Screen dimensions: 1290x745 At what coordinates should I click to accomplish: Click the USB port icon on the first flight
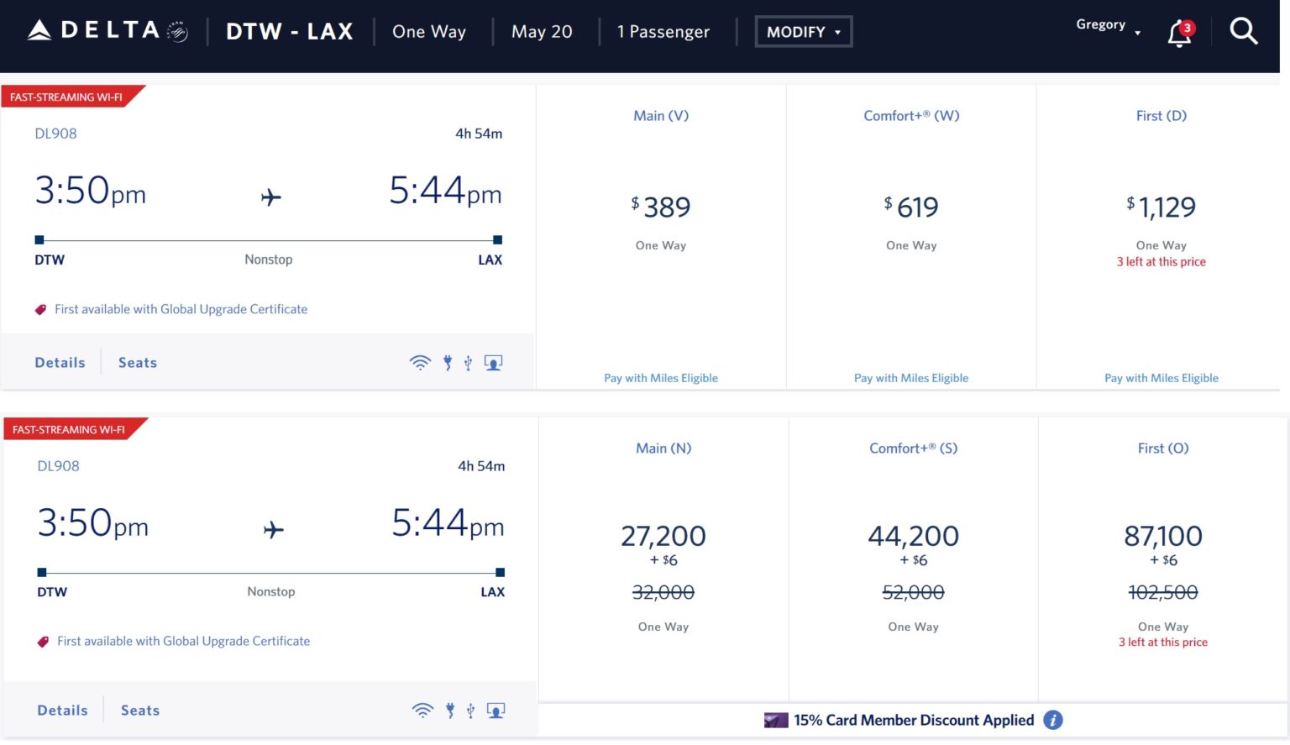[x=468, y=361]
